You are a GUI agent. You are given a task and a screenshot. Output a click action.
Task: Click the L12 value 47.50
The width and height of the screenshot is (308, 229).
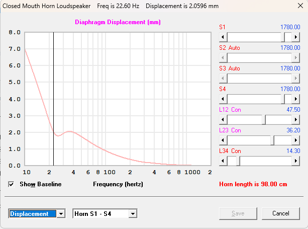point(293,110)
